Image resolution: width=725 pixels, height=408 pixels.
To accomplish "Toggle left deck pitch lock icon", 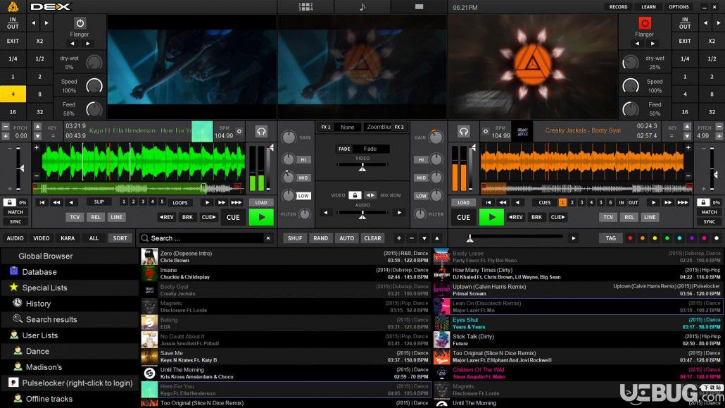I will (x=9, y=202).
